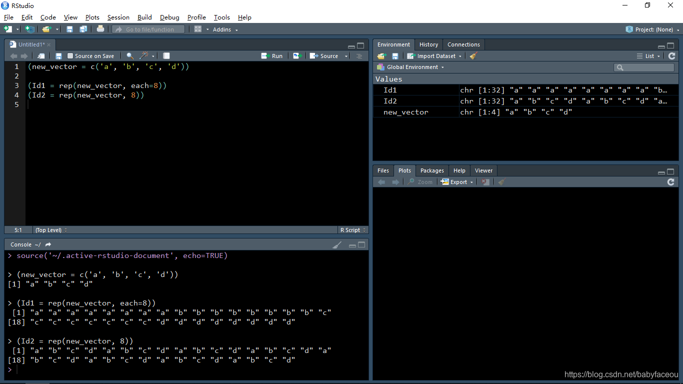The height and width of the screenshot is (384, 683).
Task: Click the Open an existing file icon
Action: 45,29
